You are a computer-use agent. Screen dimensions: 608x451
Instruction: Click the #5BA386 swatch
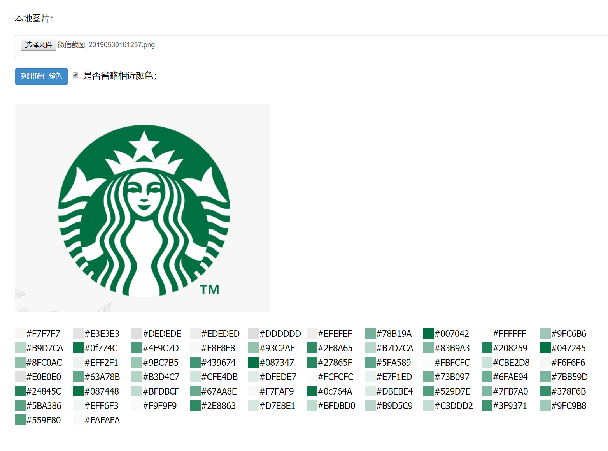click(x=20, y=405)
